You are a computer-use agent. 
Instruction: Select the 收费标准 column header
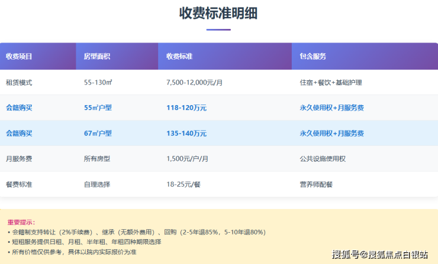pos(180,57)
